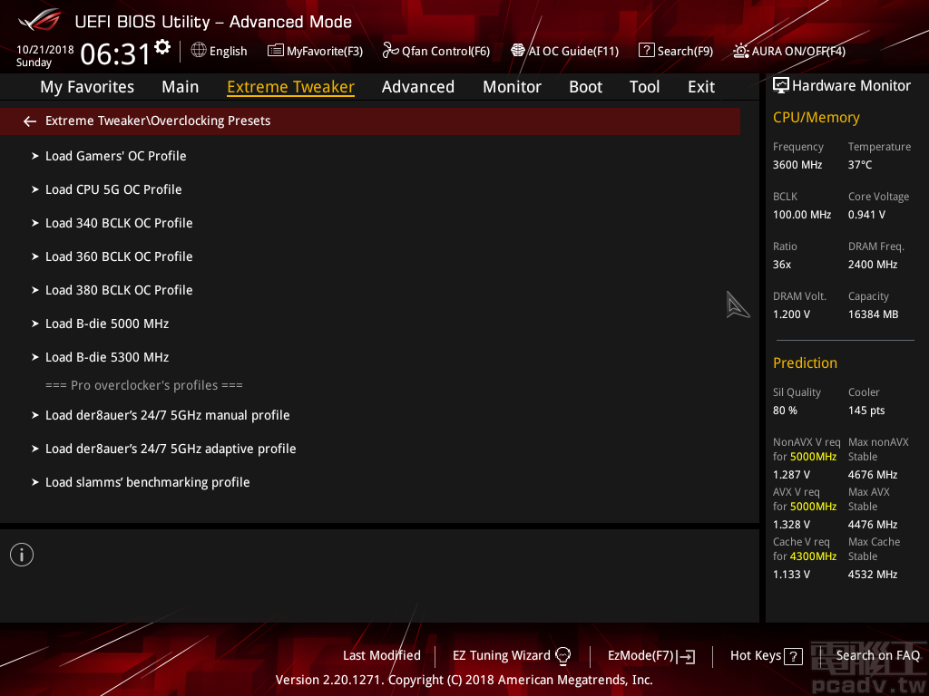Select the Extreme Tweaker tab
The height and width of the screenshot is (696, 929).
coord(291,87)
